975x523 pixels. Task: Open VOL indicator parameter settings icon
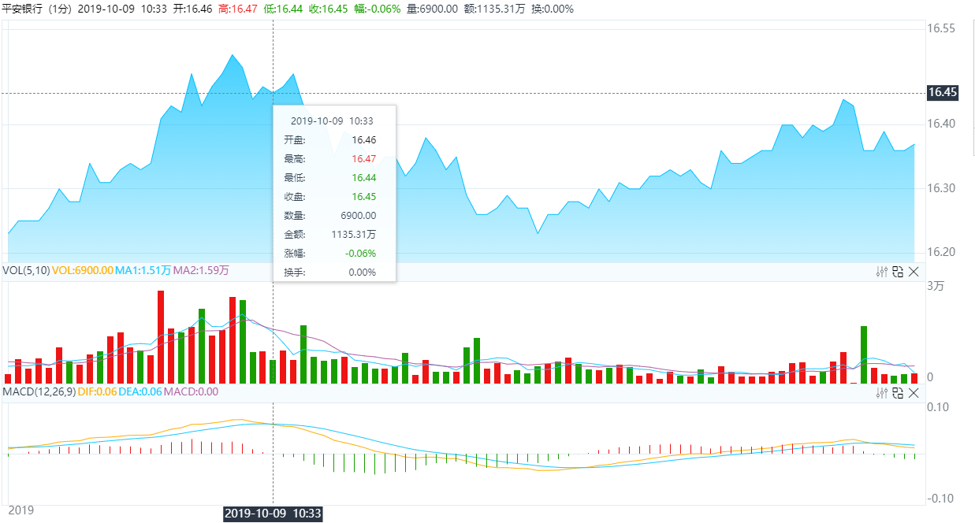tap(882, 272)
